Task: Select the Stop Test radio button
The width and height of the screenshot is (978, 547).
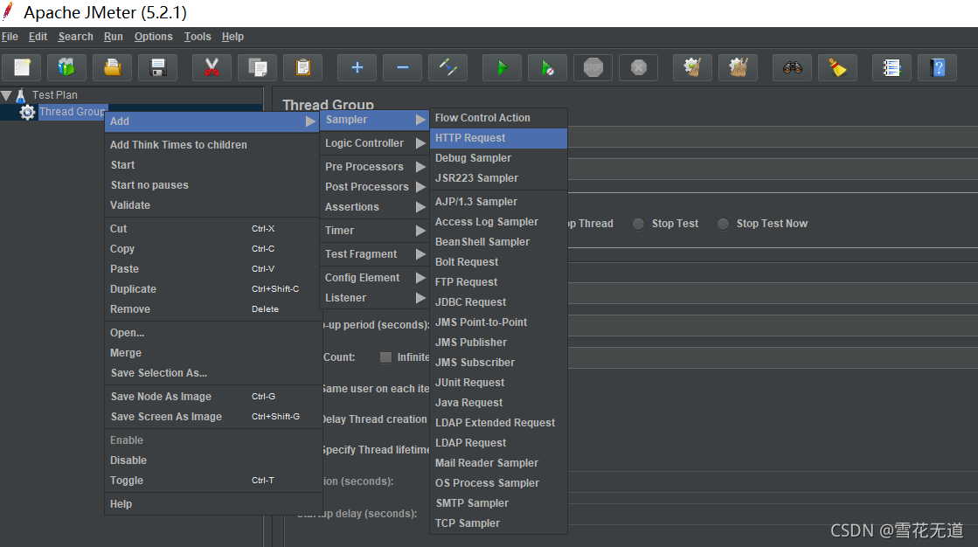Action: [x=638, y=224]
